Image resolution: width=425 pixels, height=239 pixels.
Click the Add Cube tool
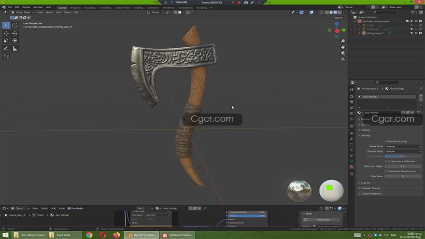click(x=6, y=57)
